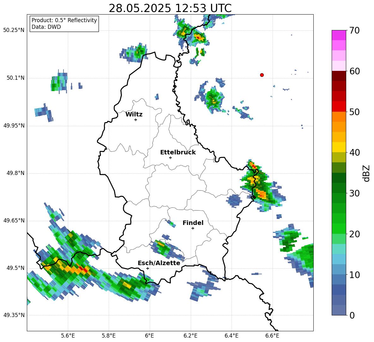Click the 70 label on the colorbar
Image resolution: width=374 pixels, height=342 pixels.
coord(354,31)
